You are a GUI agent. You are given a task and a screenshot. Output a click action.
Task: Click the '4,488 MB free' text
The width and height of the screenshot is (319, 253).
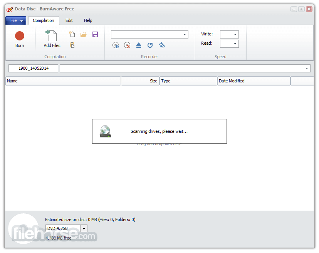point(59,238)
